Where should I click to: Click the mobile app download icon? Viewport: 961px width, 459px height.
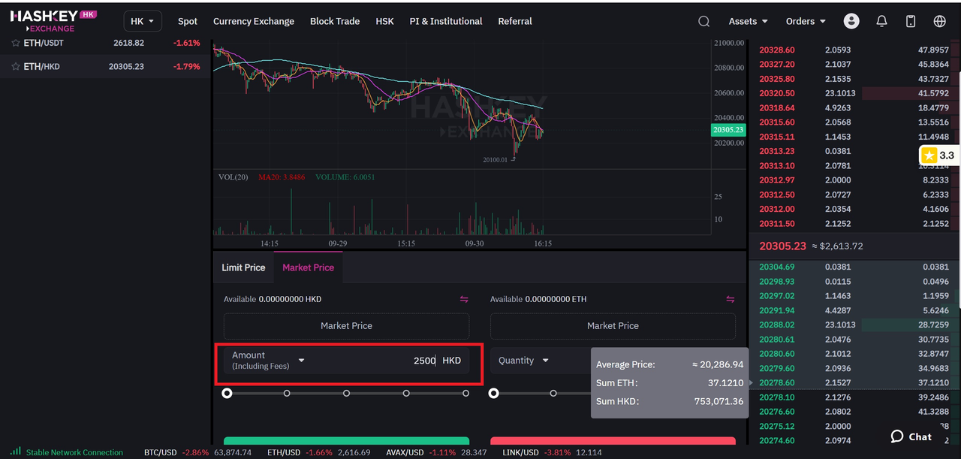[911, 22]
